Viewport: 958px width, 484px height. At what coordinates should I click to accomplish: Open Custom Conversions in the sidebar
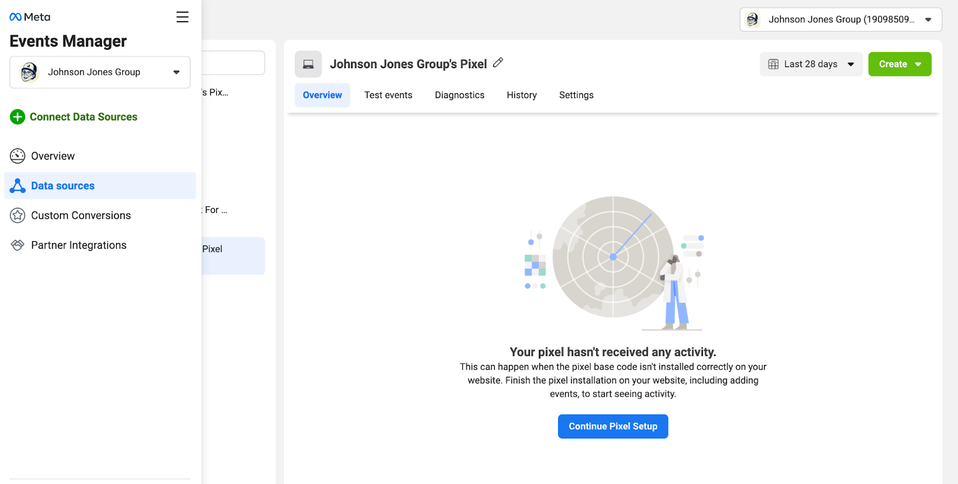coord(100,215)
